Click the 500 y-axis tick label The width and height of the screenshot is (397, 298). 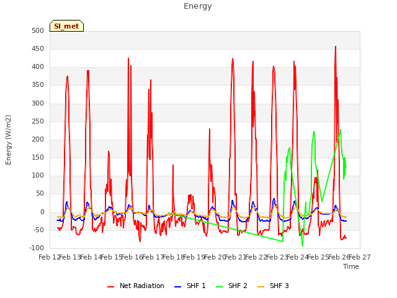click(x=38, y=30)
